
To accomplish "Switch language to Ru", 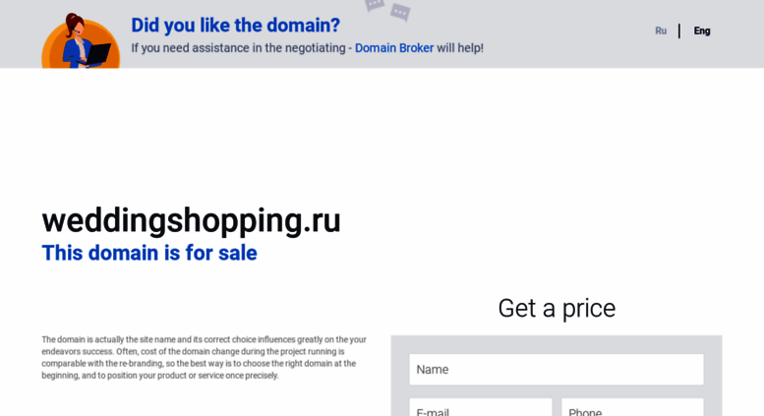I will point(660,30).
